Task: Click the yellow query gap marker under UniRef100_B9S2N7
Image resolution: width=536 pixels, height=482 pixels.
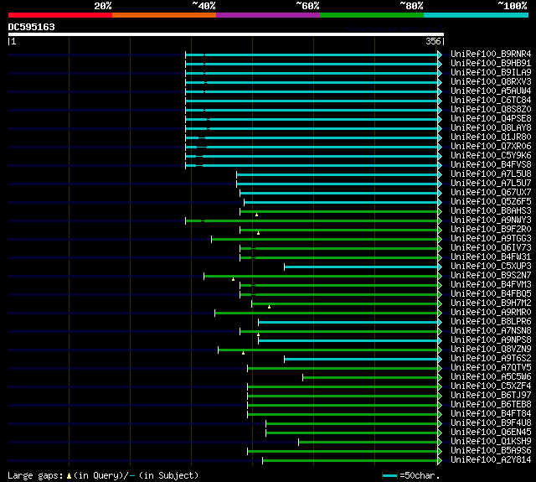Action: coord(233,279)
